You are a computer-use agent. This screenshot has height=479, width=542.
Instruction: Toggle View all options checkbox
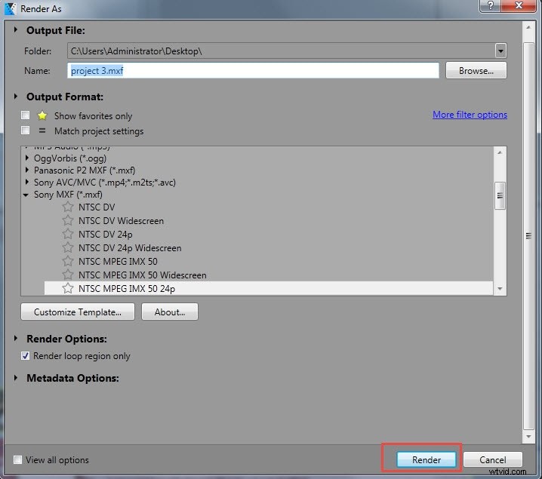pyautogui.click(x=17, y=459)
